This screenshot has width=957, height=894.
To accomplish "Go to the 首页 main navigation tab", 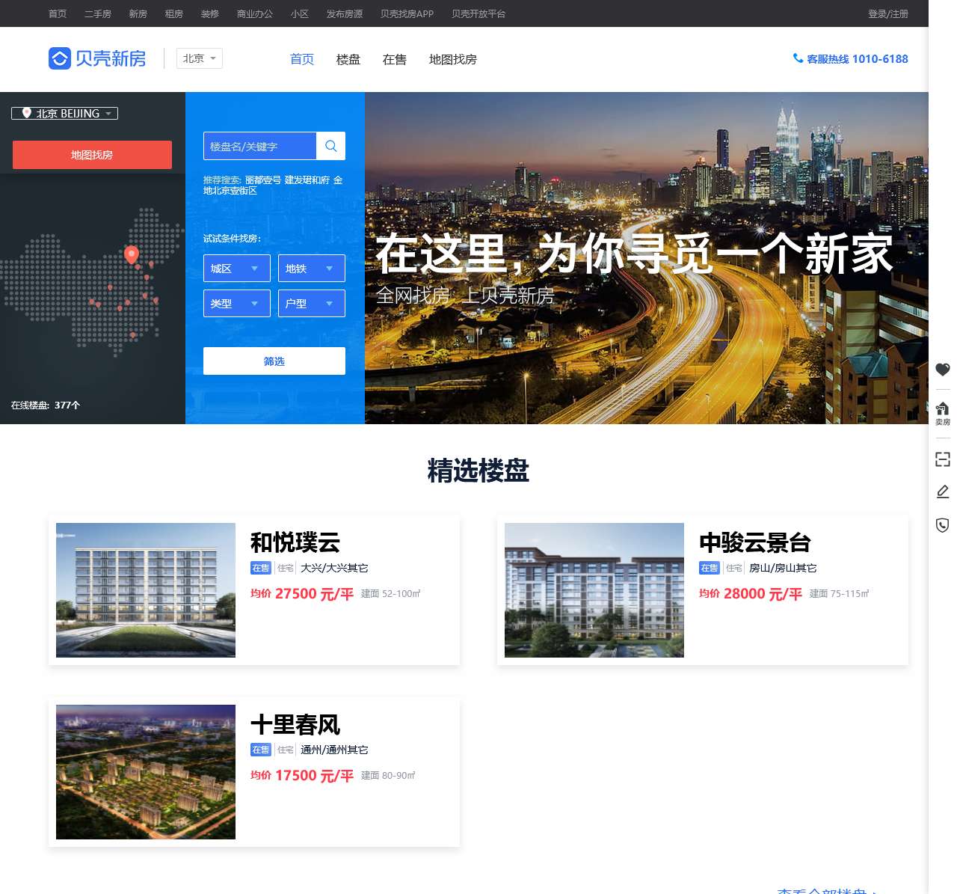I will tap(302, 59).
